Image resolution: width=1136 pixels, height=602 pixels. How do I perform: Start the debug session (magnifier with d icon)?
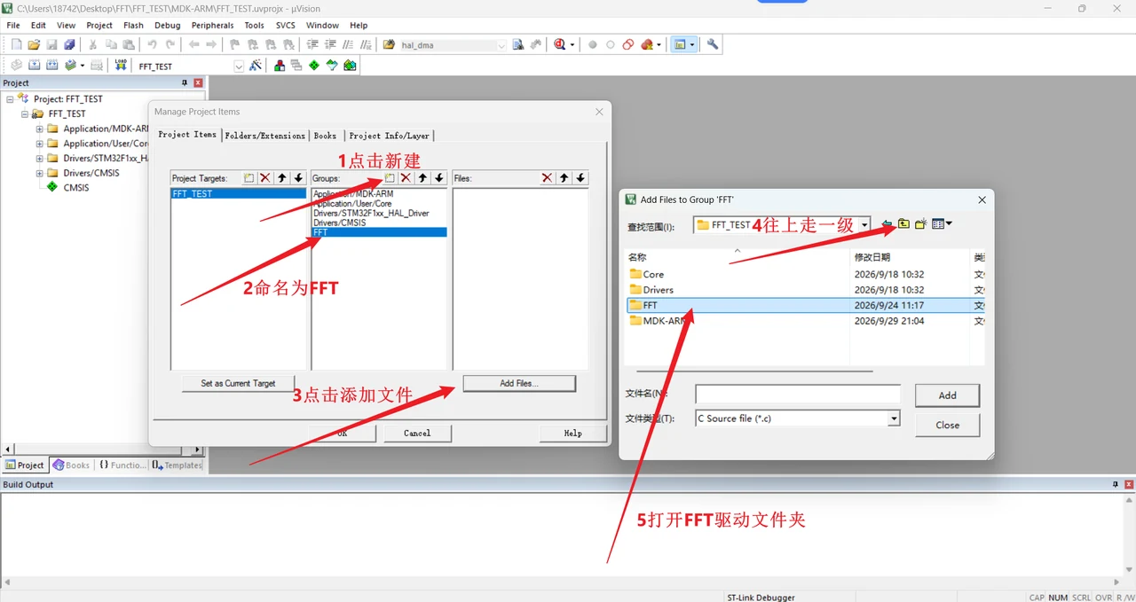click(560, 44)
